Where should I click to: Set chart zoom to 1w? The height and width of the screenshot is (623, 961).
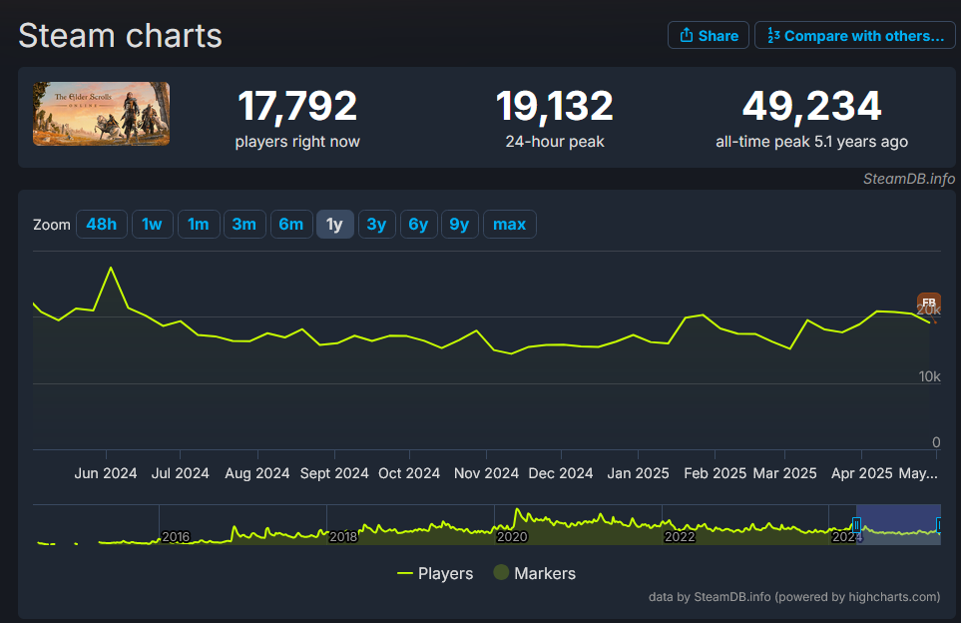click(152, 225)
